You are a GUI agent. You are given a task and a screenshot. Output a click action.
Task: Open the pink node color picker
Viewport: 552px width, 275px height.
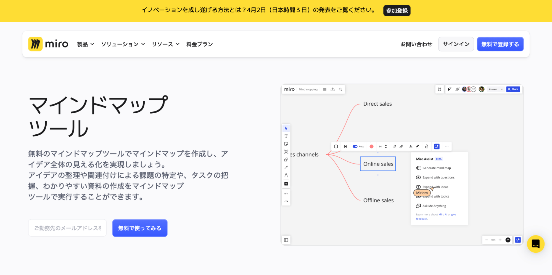click(x=371, y=146)
